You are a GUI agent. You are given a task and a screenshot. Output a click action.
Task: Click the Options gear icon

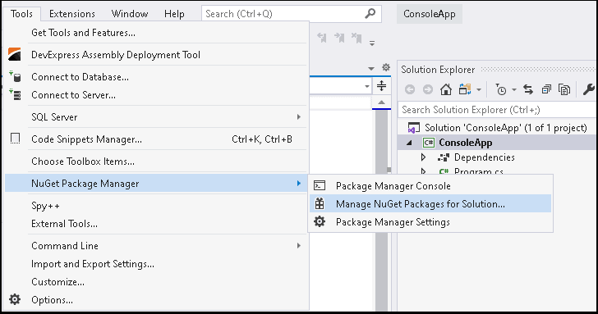[15, 299]
